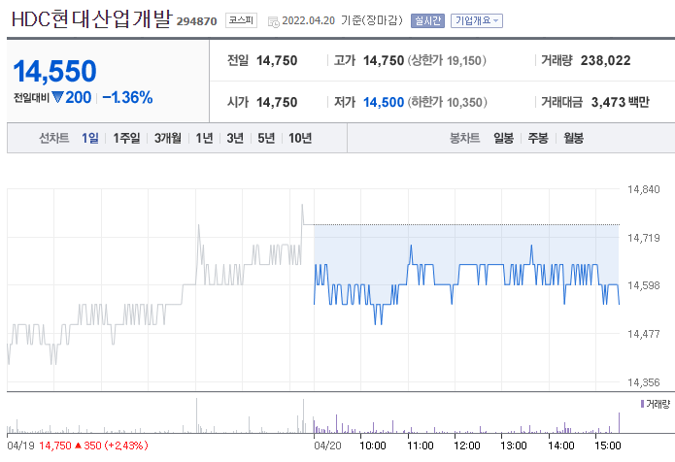The width and height of the screenshot is (675, 462).
Task: Click the 저가 value 14,500
Action: 384,102
